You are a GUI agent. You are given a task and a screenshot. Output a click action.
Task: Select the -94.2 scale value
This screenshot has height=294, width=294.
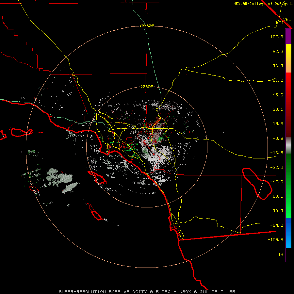[x=277, y=225]
